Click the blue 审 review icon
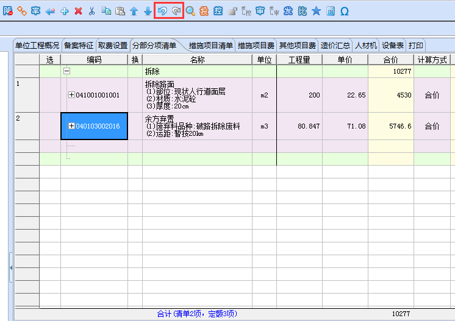Viewport: 455px width, 321px height. coord(260,11)
